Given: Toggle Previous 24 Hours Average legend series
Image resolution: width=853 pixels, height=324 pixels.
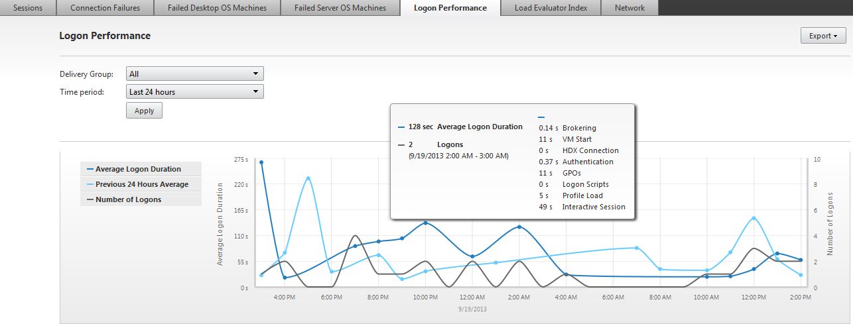Looking at the screenshot, I should (x=141, y=184).
